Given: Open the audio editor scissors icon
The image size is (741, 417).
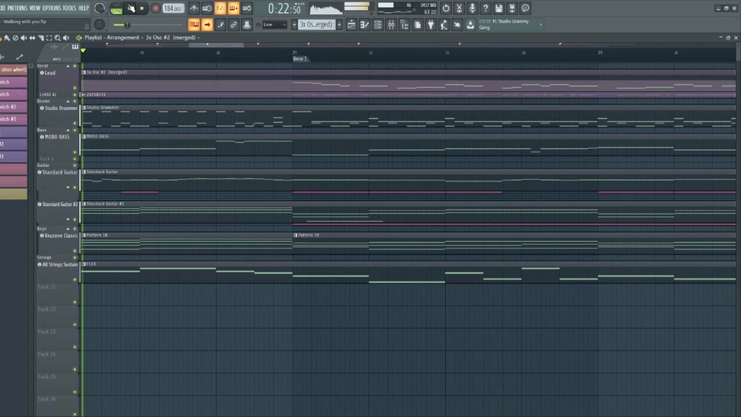Looking at the screenshot, I should tap(458, 8).
